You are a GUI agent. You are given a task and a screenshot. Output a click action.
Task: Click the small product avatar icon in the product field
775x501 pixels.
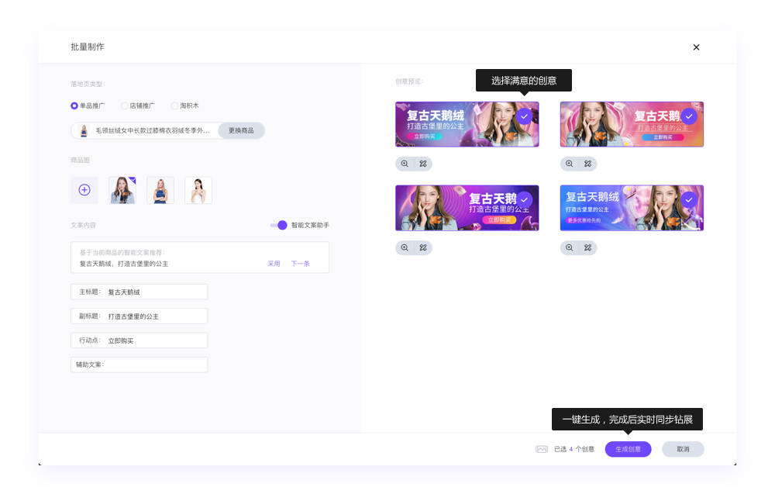pos(84,130)
